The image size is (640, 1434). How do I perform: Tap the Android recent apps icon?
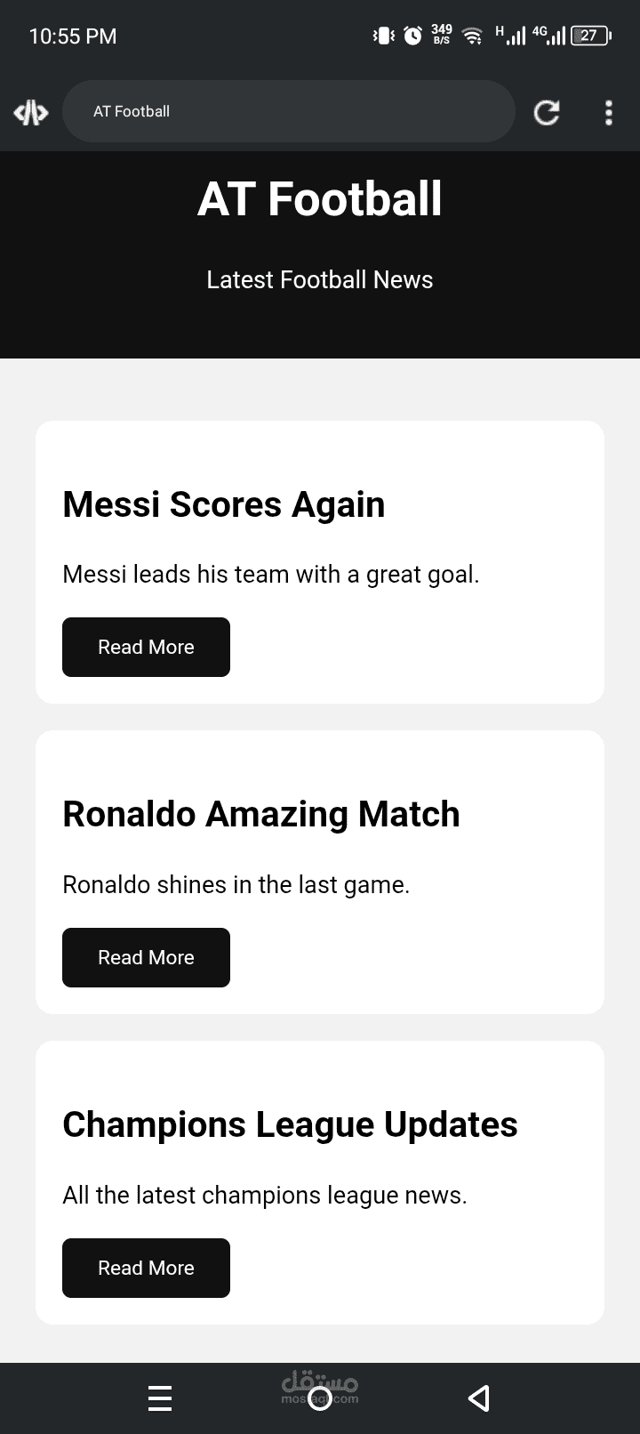[x=160, y=1398]
